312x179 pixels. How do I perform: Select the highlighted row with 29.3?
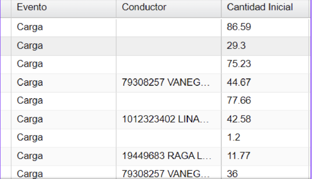point(155,46)
